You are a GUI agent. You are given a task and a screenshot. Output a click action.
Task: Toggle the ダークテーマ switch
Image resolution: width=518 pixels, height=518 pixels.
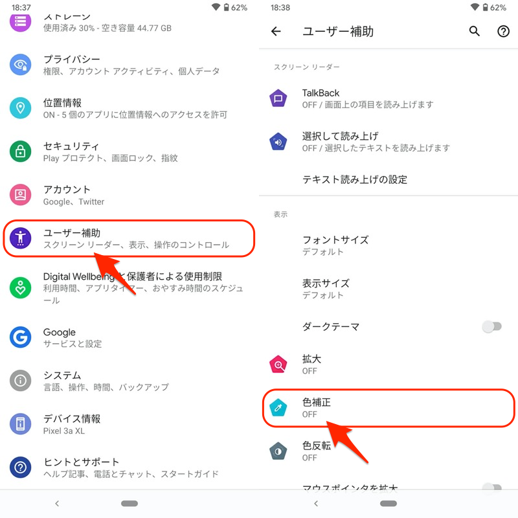click(492, 327)
